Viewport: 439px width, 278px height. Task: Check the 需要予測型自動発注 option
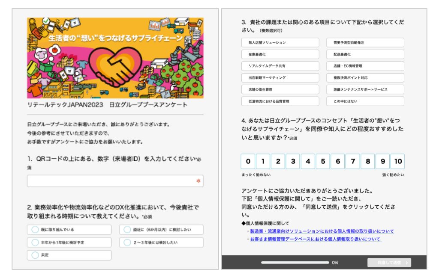pyautogui.click(x=365, y=43)
